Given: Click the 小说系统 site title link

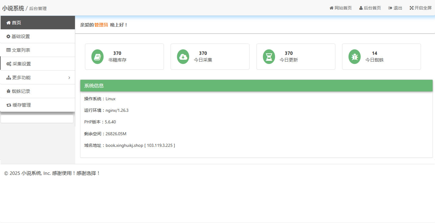Looking at the screenshot, I should [x=13, y=8].
